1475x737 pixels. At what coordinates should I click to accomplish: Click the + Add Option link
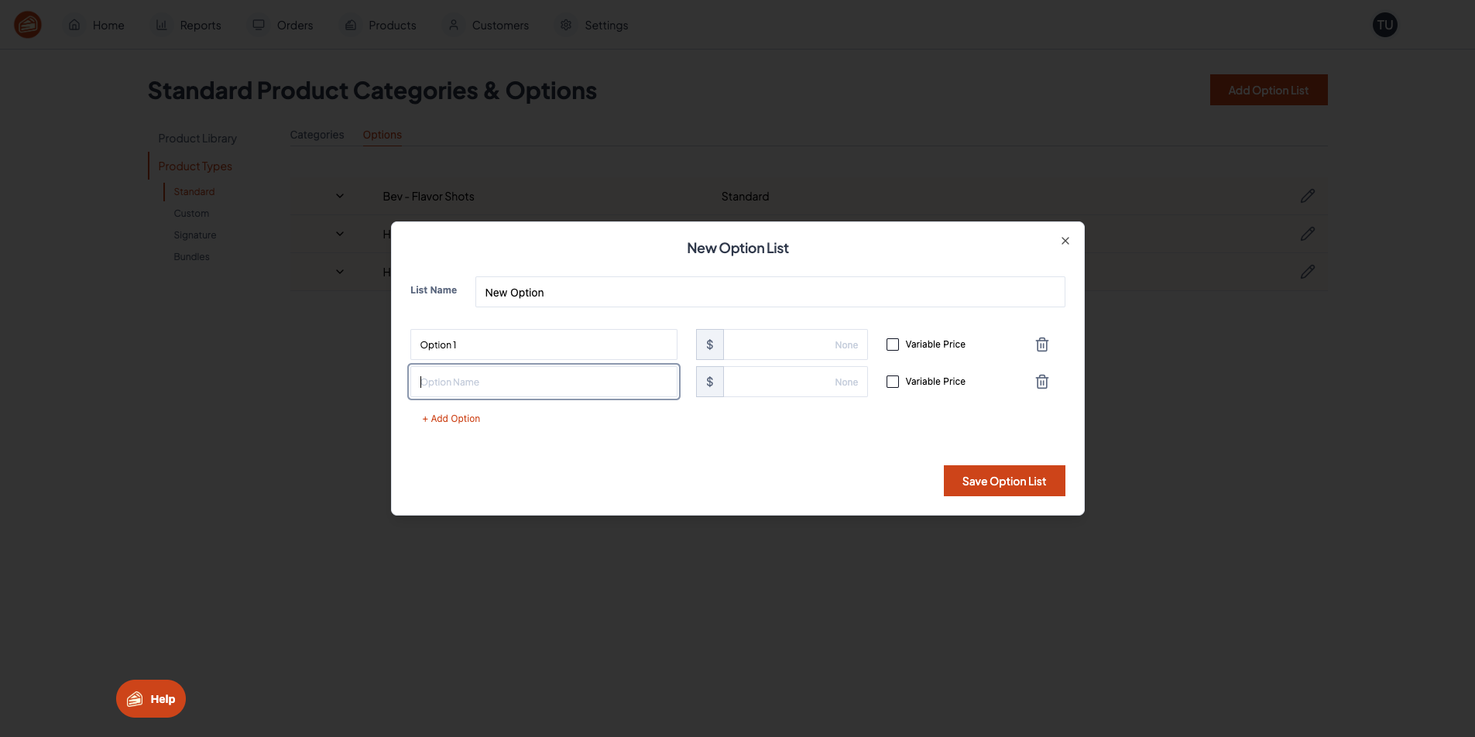coord(451,419)
